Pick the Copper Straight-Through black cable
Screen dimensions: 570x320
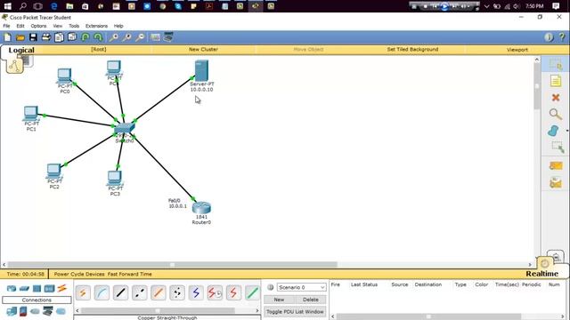coord(121,292)
